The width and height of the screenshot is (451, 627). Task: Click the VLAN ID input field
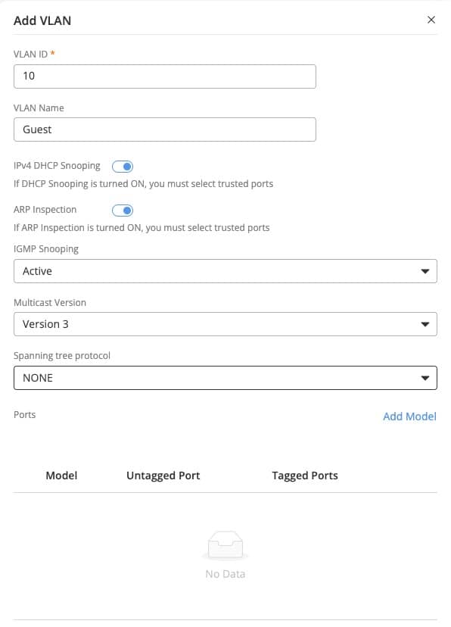[x=164, y=76]
